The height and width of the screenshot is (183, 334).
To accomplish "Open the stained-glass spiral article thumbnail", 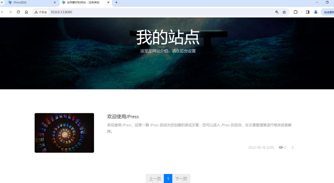I will [64, 133].
